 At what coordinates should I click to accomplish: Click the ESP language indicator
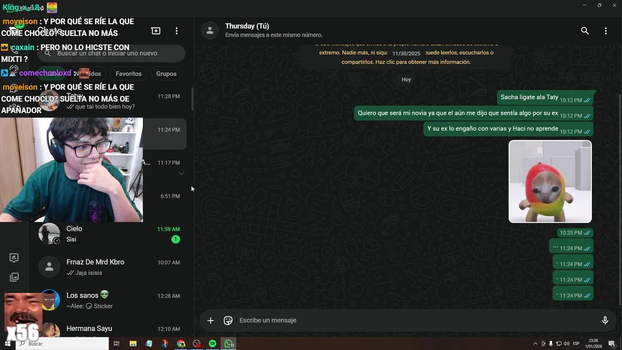point(576,344)
